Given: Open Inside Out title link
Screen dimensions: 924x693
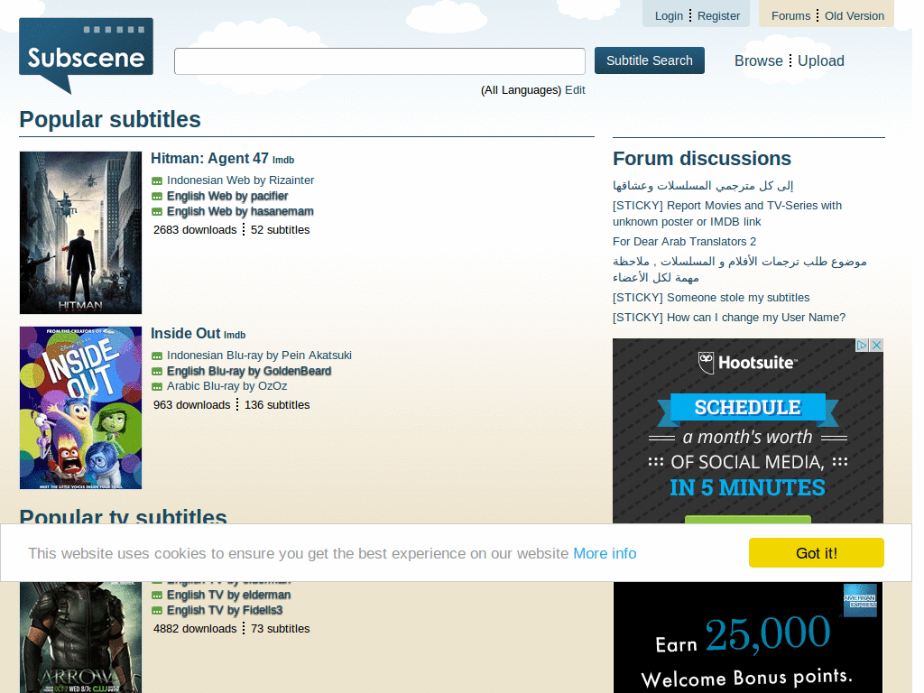Looking at the screenshot, I should pos(186,334).
